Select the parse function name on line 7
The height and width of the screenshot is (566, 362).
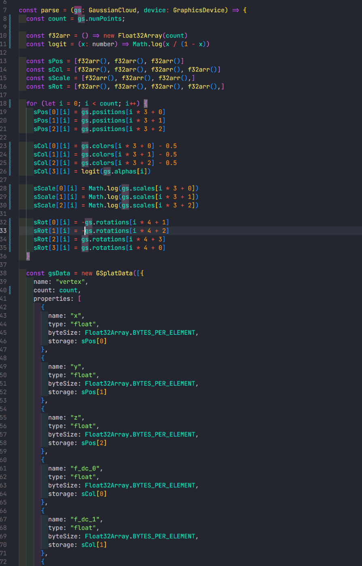(x=50, y=10)
